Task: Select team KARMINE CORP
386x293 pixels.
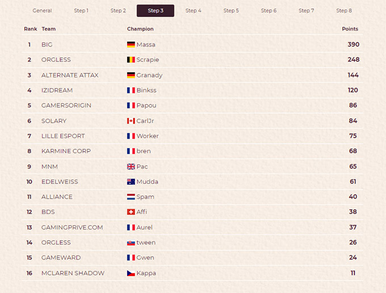Action: click(66, 151)
